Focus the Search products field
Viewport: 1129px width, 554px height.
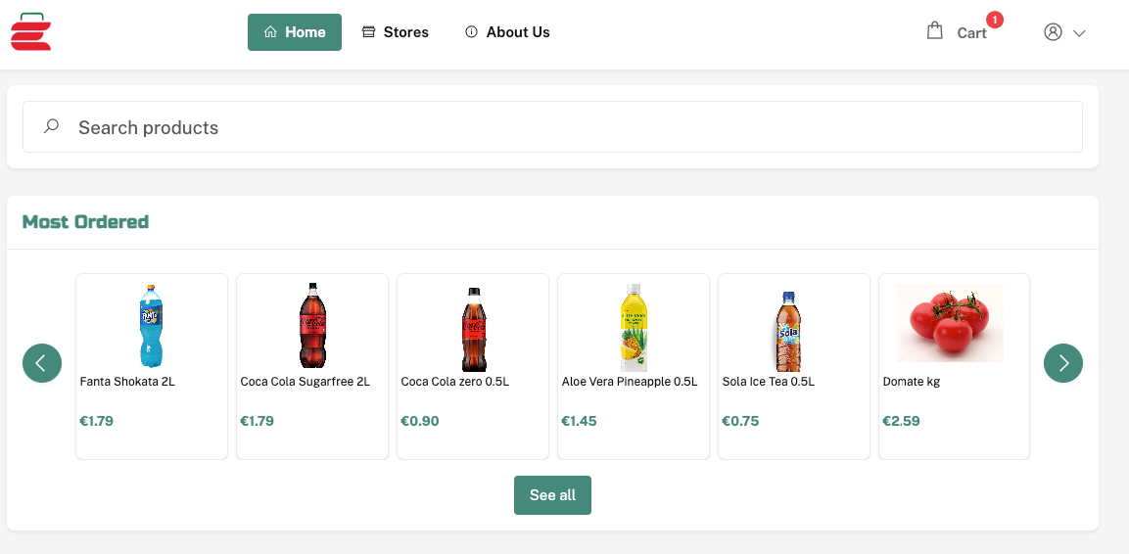point(568,127)
